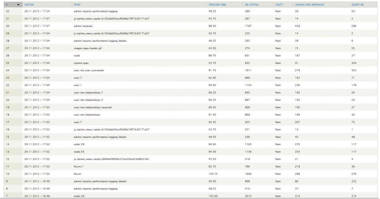Click the user/me/relationships/2 path link
Image resolution: width=380 pixels, height=199 pixels.
click(x=88, y=100)
